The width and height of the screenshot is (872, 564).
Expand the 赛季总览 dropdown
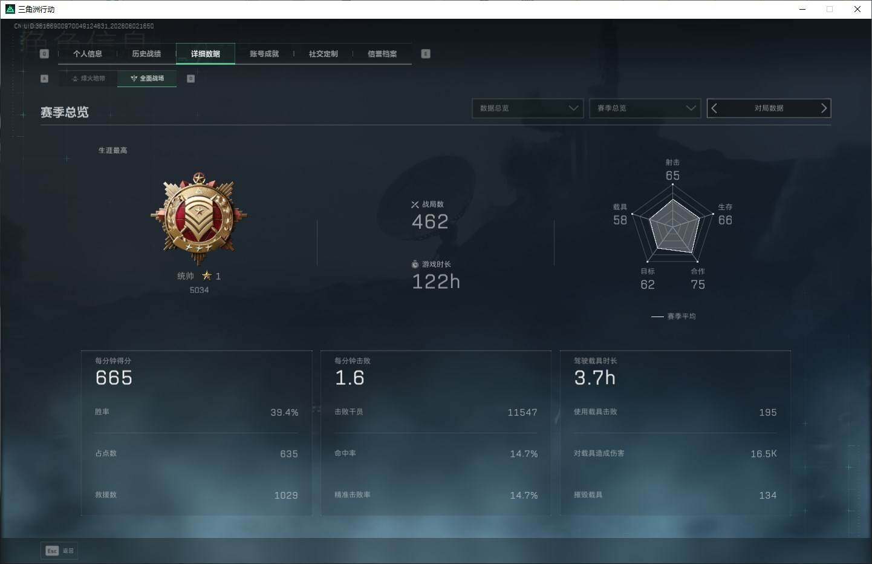(x=645, y=108)
